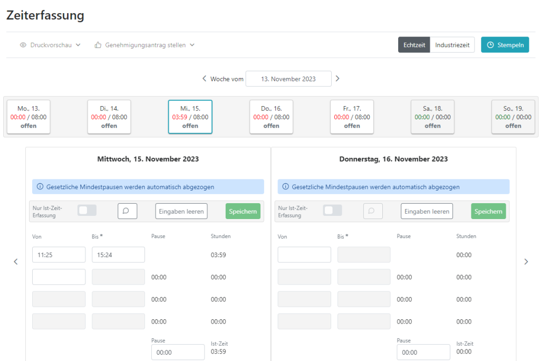Select the Fr., 17. day card

pos(352,117)
